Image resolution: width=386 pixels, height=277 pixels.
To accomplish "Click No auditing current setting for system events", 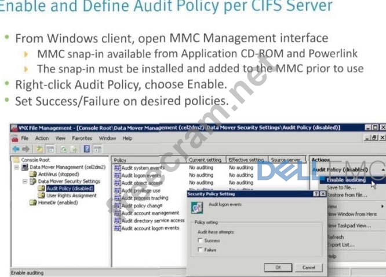I will point(201,168).
